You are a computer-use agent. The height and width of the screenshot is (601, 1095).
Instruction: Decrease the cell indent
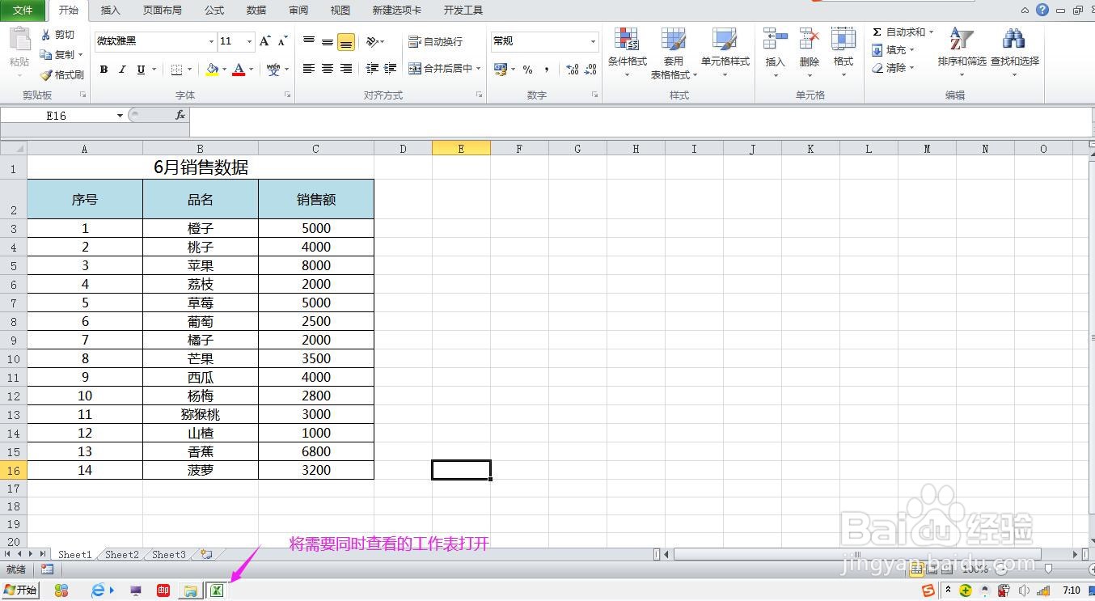(x=372, y=69)
